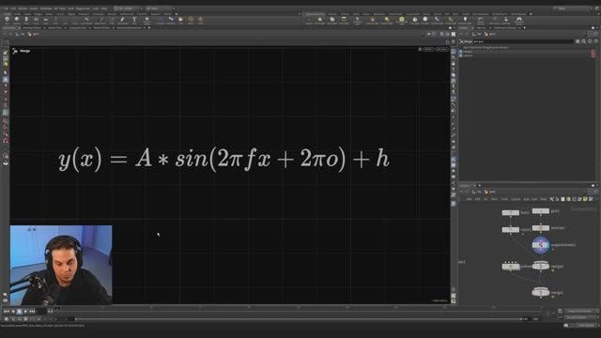Open the main Help menu
Screen dimensions: 601x338
tap(104, 8)
